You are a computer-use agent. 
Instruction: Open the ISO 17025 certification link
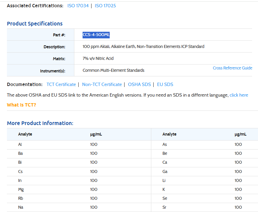click(x=105, y=6)
